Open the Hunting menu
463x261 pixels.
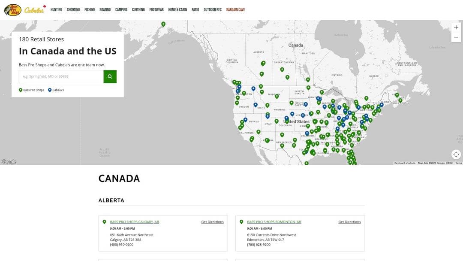56,9
